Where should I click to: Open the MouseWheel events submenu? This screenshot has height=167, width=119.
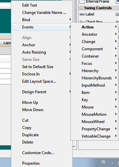(x=94, y=122)
